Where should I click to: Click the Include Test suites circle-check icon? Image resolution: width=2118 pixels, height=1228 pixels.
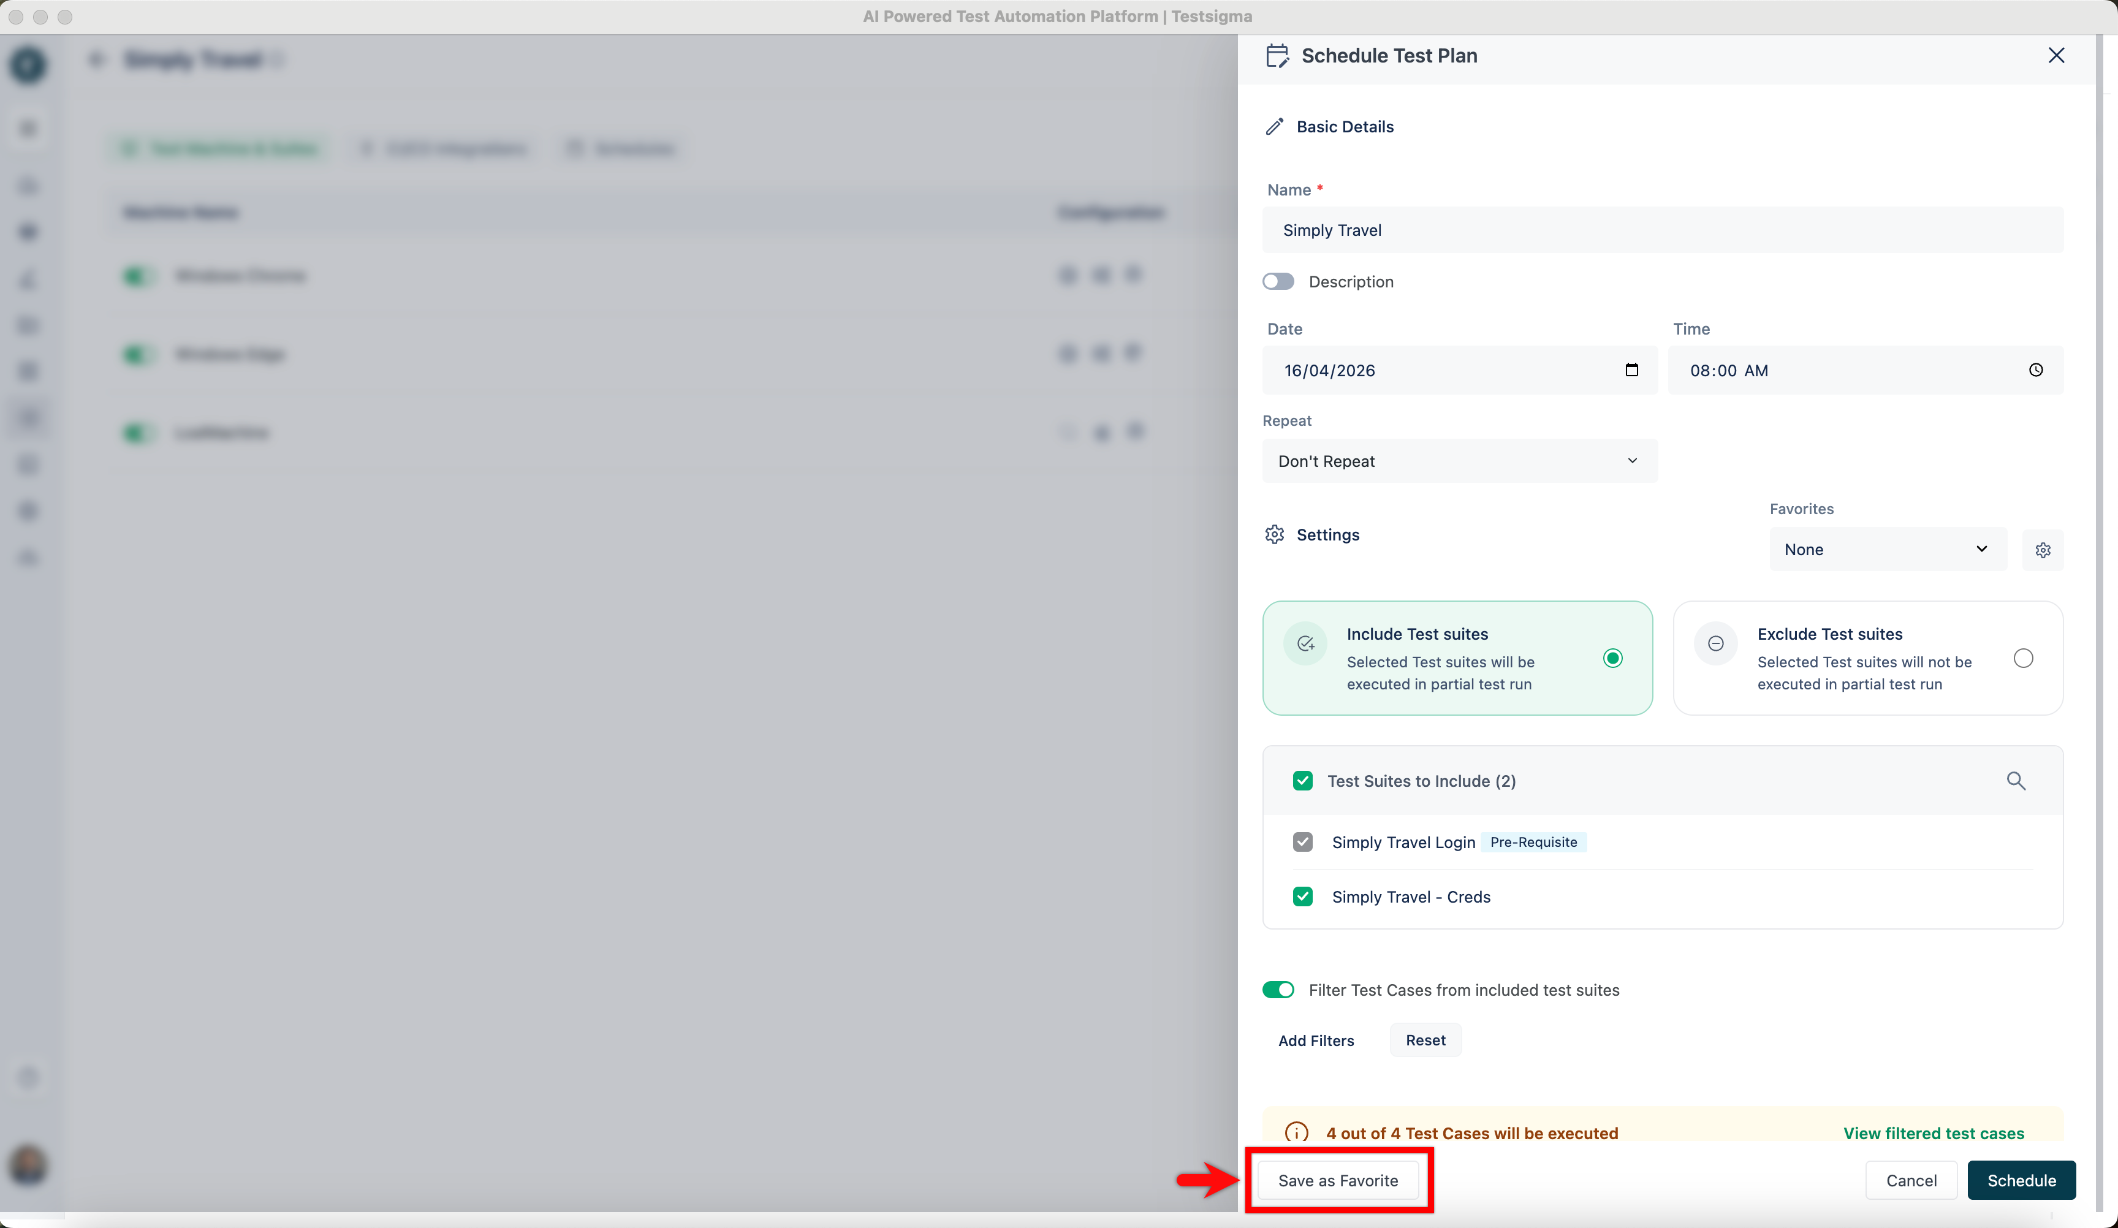1305,644
